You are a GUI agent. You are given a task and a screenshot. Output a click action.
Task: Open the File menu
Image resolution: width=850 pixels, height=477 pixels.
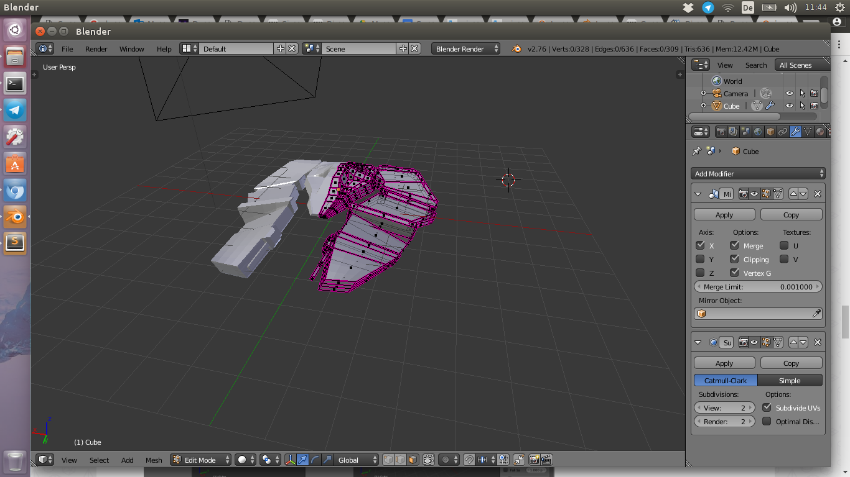[67, 49]
